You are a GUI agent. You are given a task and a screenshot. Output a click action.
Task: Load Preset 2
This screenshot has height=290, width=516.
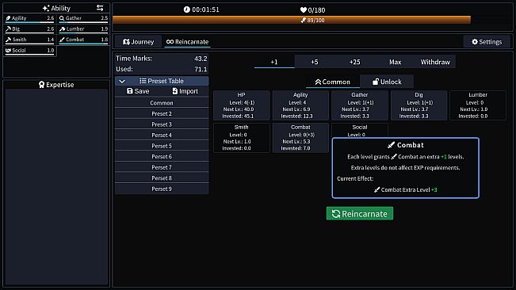[x=162, y=114]
